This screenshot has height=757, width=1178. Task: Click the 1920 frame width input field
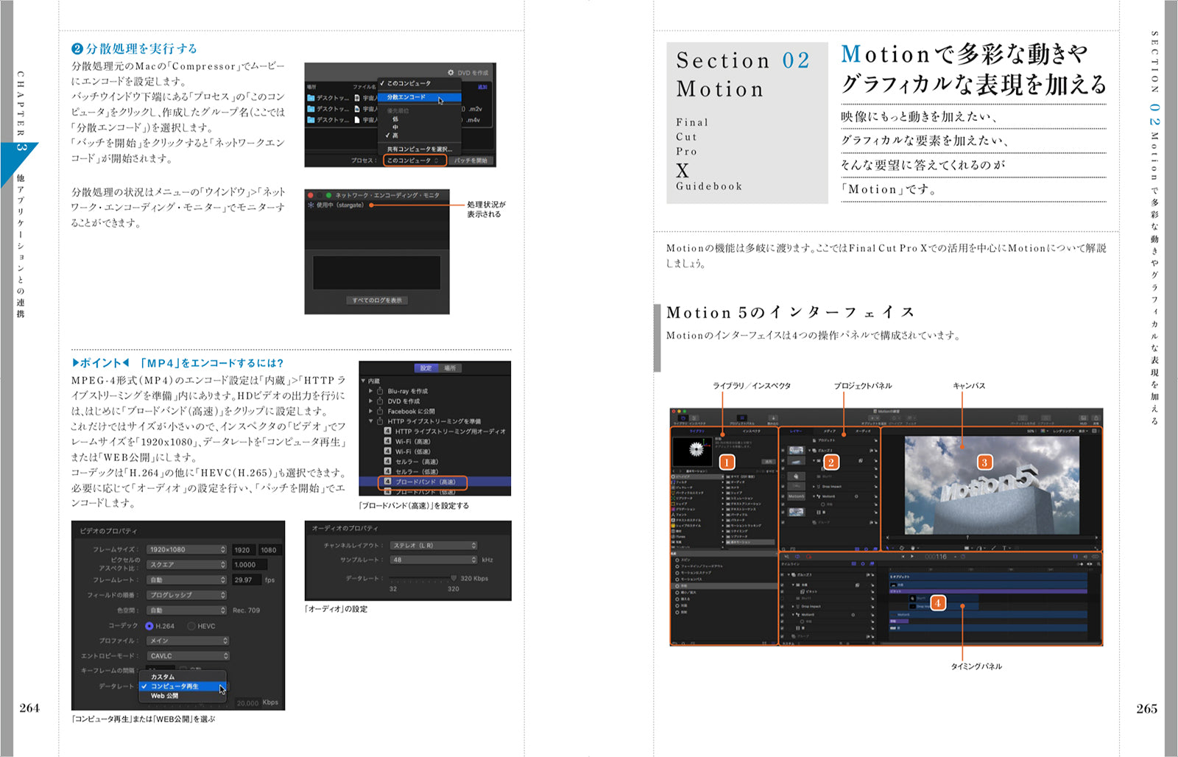(x=242, y=550)
